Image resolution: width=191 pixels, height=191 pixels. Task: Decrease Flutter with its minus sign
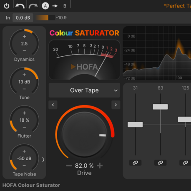pyautogui.click(x=24, y=127)
